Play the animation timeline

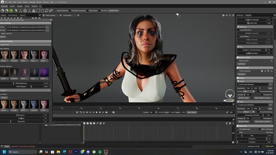coord(97,112)
